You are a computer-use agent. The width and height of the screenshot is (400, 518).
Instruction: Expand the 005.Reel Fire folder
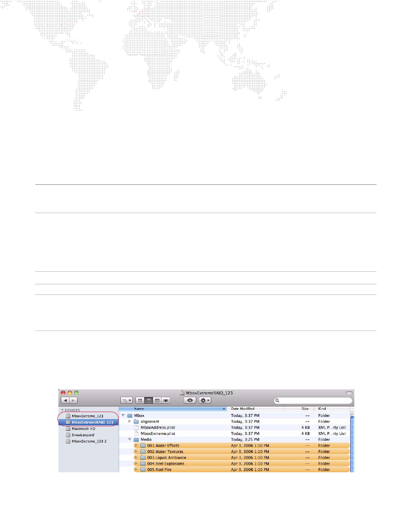[136, 470]
